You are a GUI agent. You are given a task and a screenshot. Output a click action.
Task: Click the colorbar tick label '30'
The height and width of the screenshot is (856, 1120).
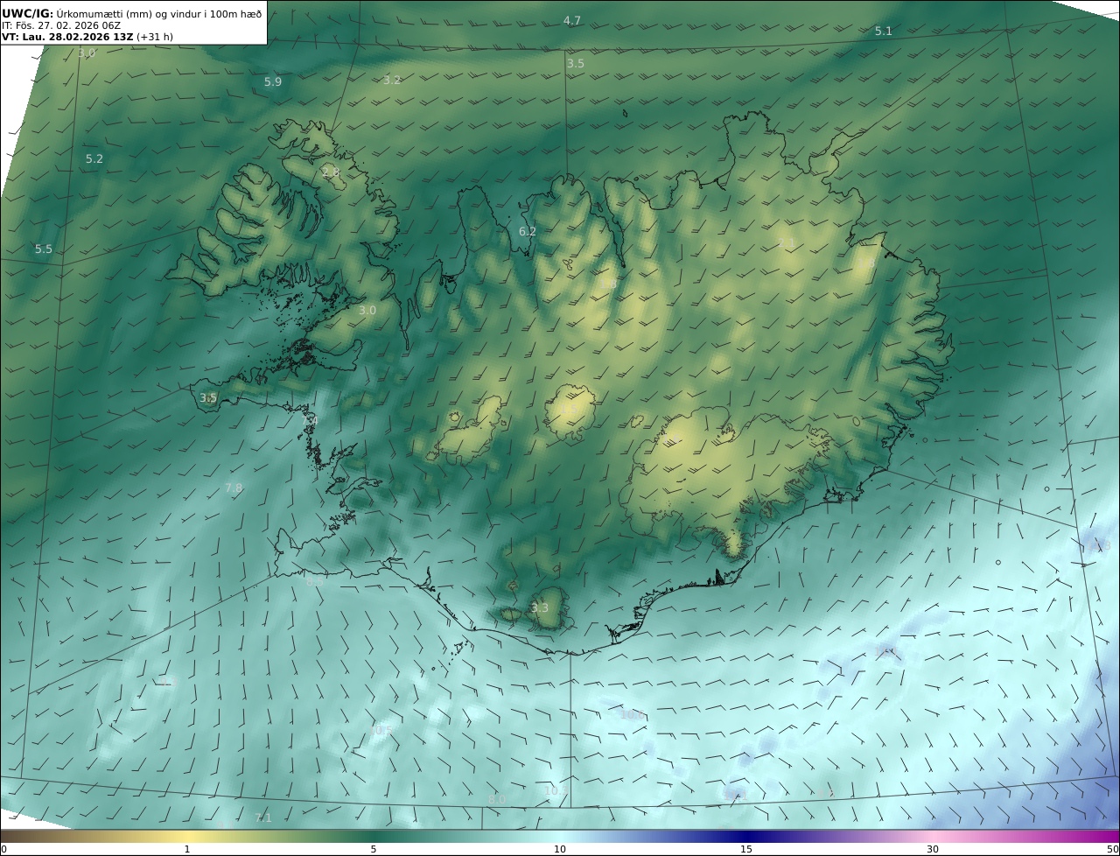click(x=933, y=849)
